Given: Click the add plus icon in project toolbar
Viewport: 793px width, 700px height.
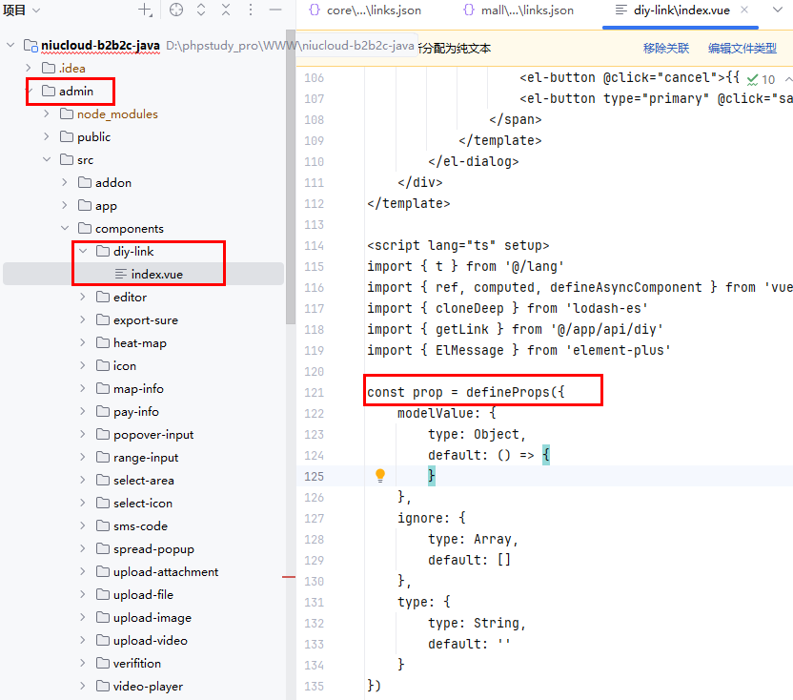Looking at the screenshot, I should point(145,10).
